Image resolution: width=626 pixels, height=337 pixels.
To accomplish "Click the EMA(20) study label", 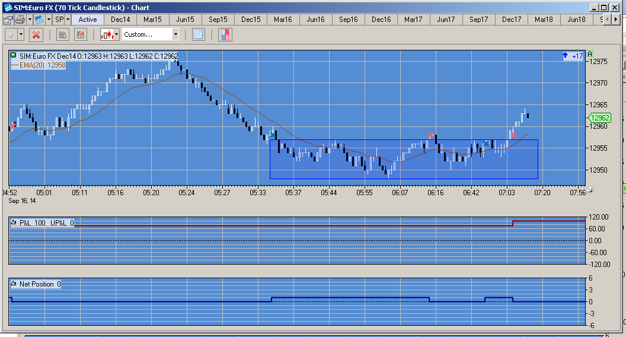I will tap(39, 65).
